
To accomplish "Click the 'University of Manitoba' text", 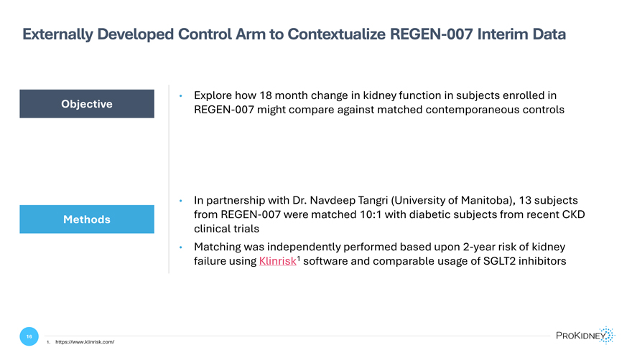I will pos(453,200).
